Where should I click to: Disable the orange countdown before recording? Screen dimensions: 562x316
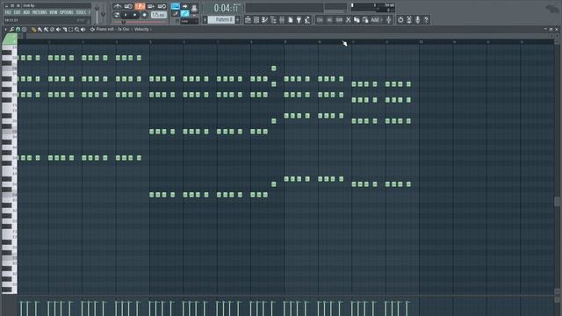[x=140, y=6]
